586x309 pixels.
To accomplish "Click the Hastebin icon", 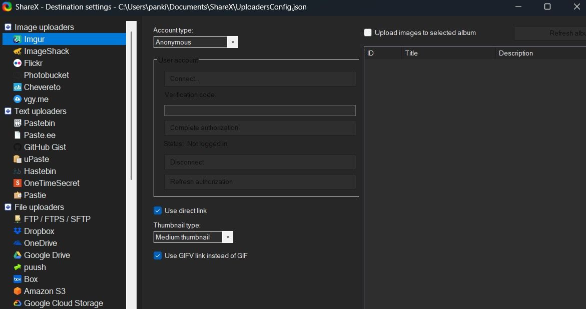I will pos(17,171).
